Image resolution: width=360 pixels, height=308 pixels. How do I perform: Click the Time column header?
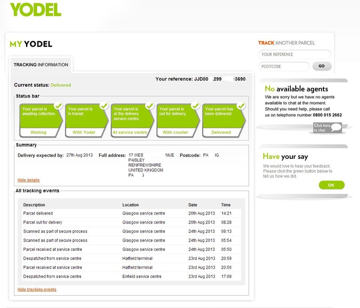[x=226, y=205]
